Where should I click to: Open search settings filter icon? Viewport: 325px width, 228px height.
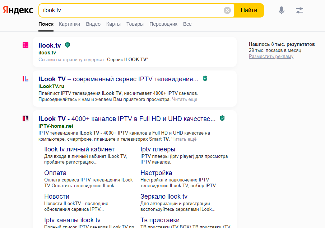point(300,10)
